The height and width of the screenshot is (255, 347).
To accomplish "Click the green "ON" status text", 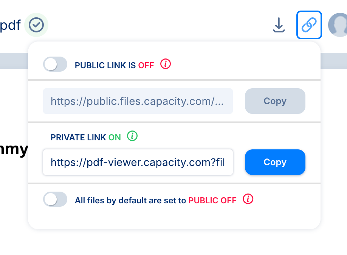I will pos(115,138).
